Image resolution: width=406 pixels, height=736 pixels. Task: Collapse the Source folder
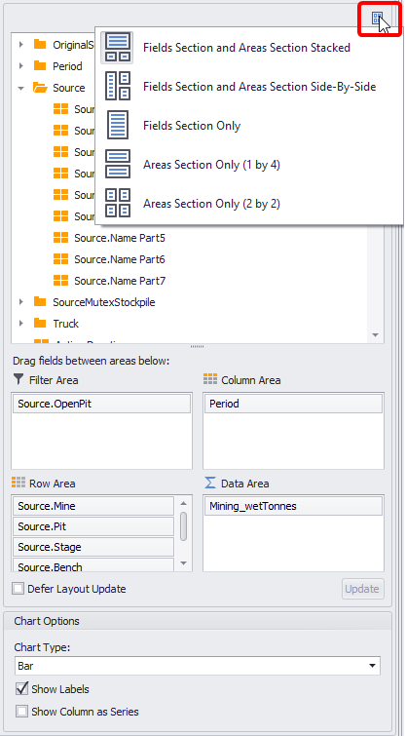[21, 88]
